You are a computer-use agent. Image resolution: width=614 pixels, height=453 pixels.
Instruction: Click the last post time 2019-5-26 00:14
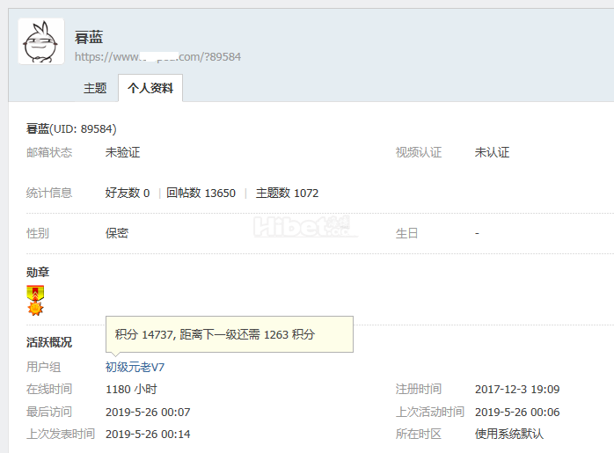point(148,434)
